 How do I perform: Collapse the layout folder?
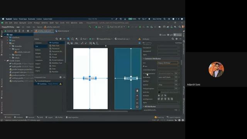pos(10,49)
